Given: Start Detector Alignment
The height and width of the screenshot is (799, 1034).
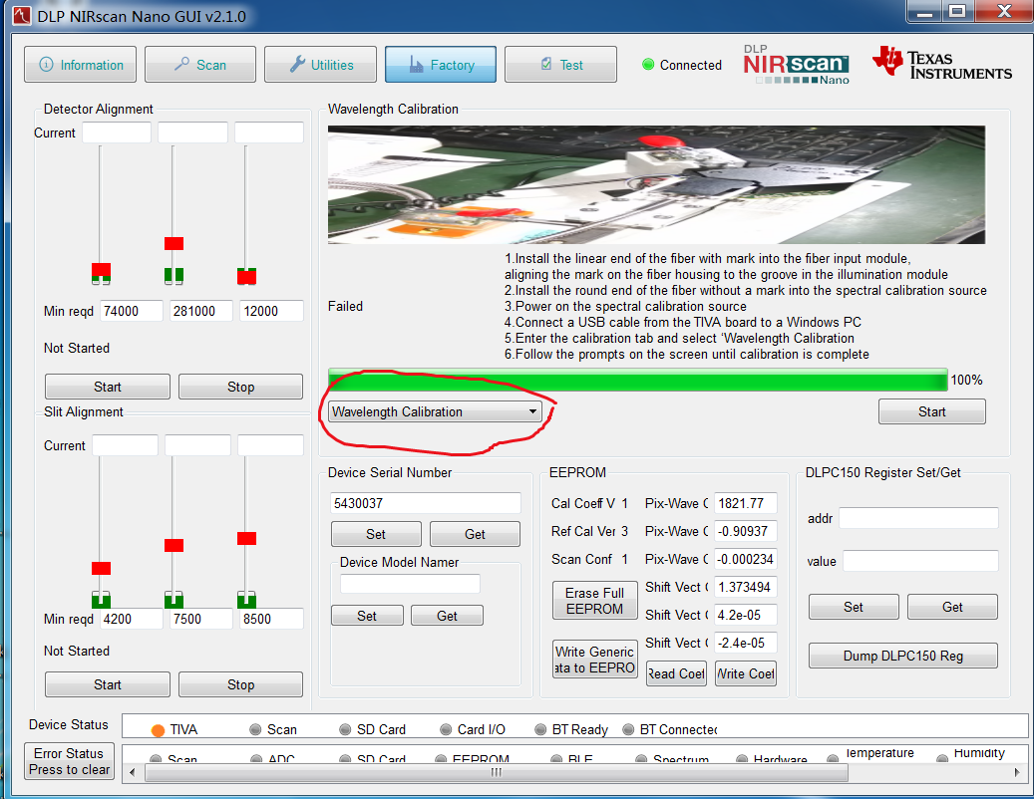Looking at the screenshot, I should click(x=108, y=387).
